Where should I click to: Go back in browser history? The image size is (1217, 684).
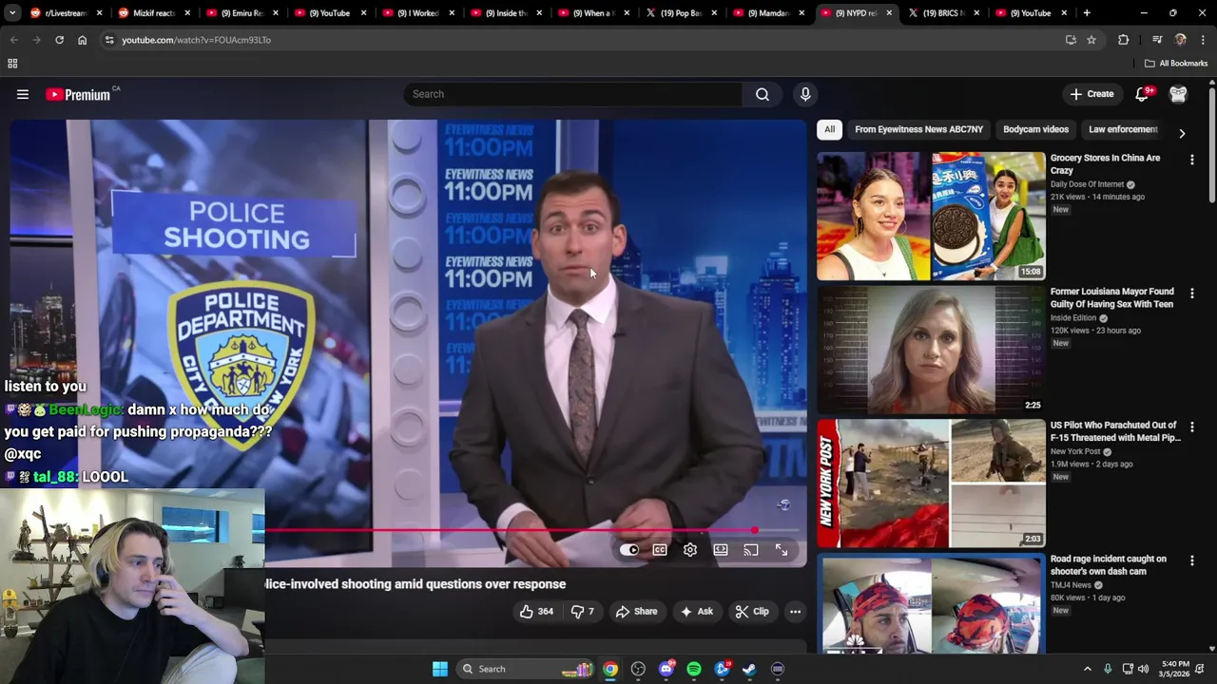13,40
